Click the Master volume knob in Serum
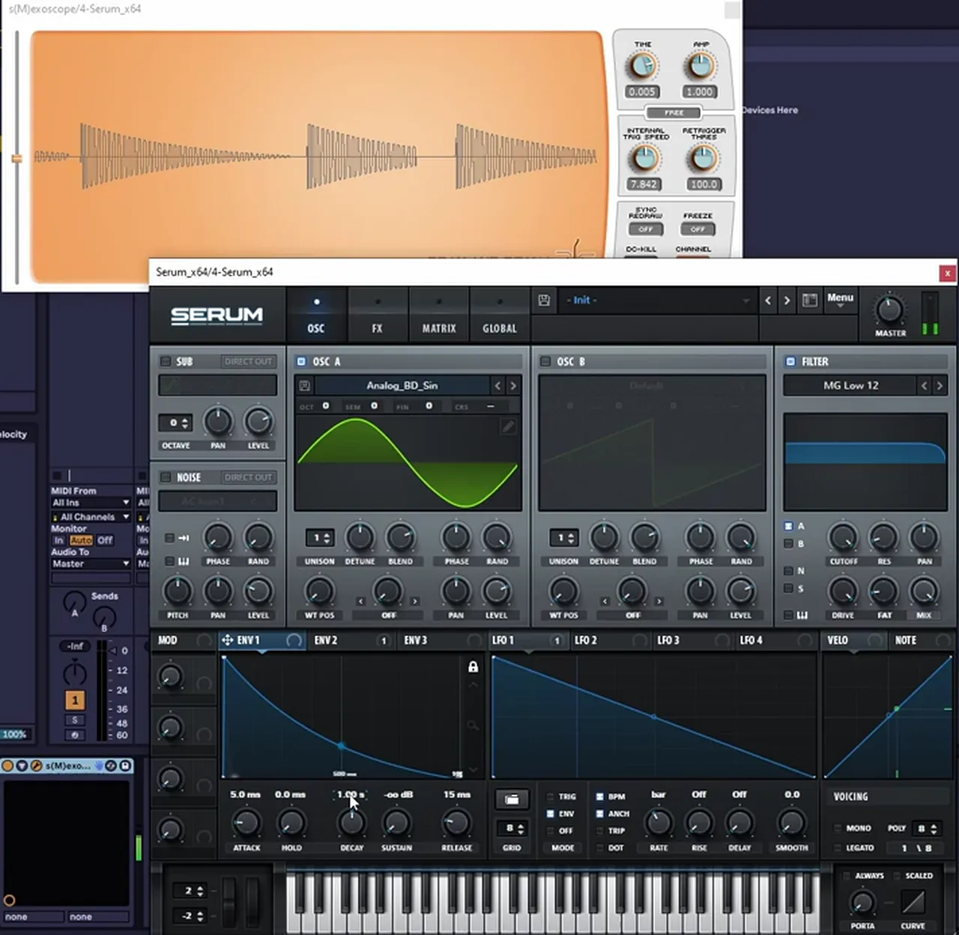This screenshot has height=935, width=959. coord(889,309)
